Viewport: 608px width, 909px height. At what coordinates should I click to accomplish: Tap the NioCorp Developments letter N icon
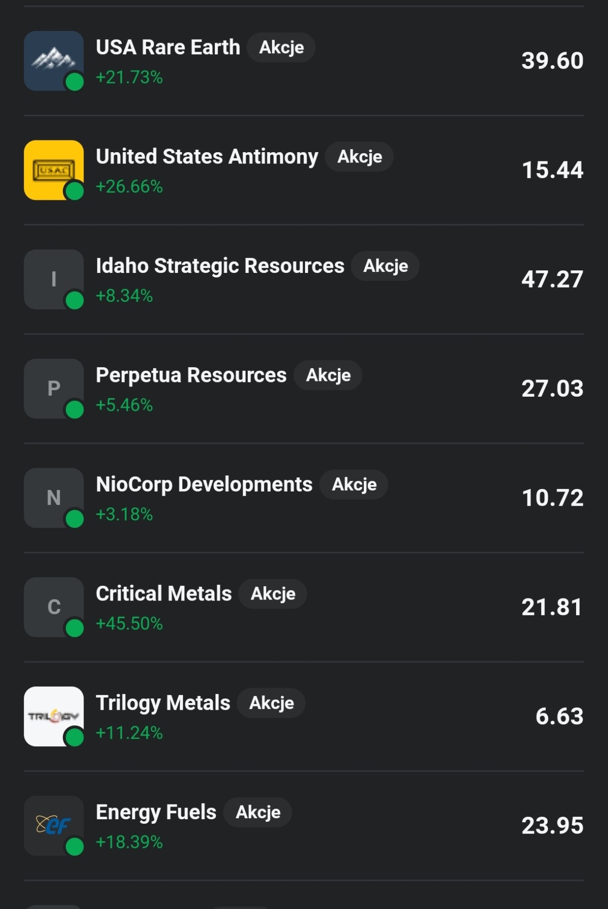54,498
